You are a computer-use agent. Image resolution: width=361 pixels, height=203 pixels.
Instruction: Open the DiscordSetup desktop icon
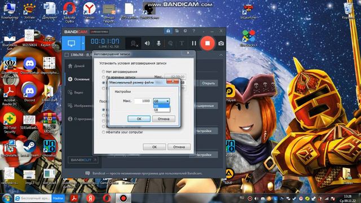(30, 66)
